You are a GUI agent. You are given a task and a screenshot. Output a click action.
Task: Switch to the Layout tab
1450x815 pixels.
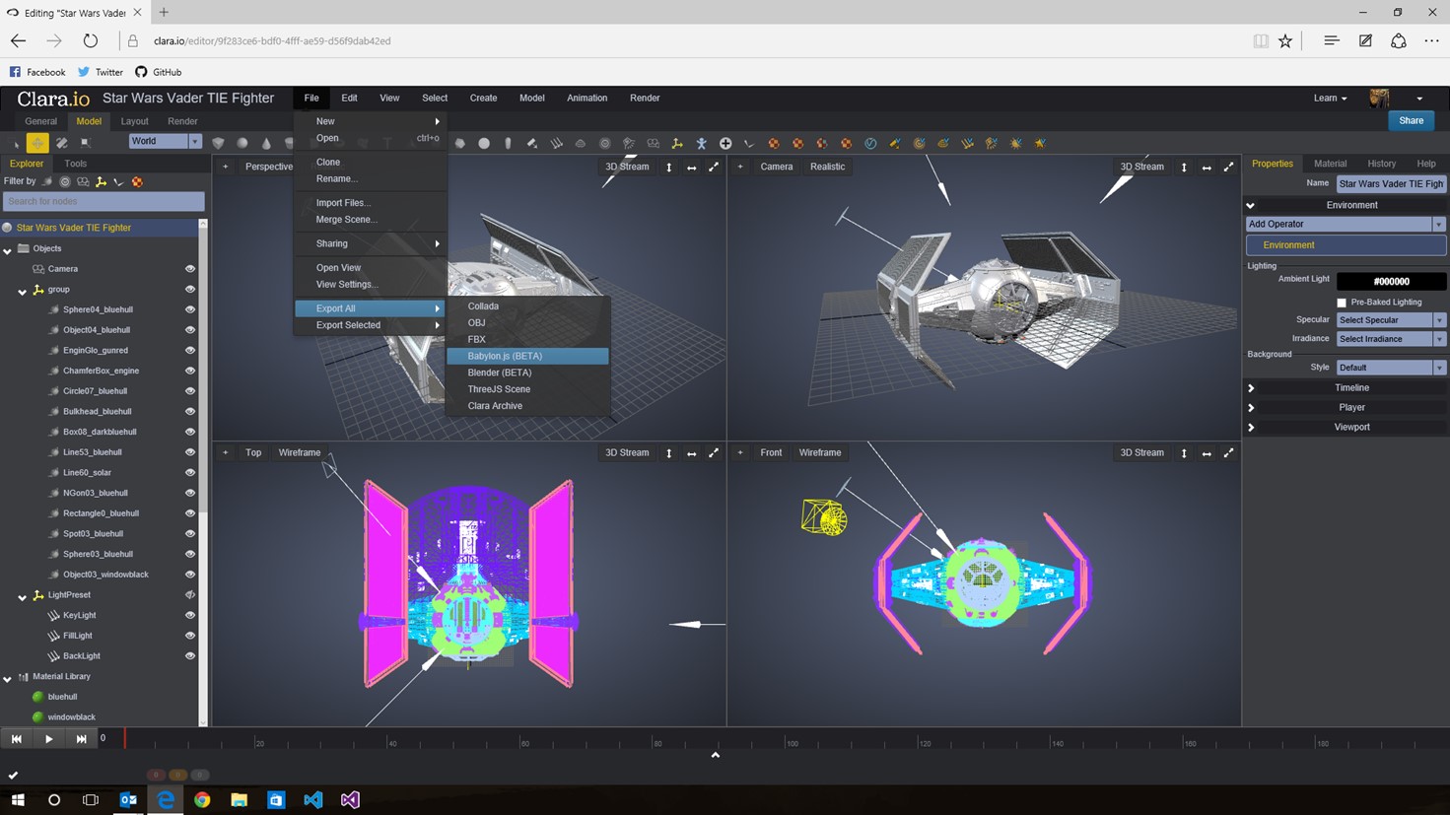click(134, 121)
